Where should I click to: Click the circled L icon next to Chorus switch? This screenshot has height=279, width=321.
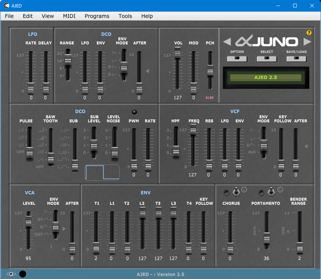click(244, 190)
